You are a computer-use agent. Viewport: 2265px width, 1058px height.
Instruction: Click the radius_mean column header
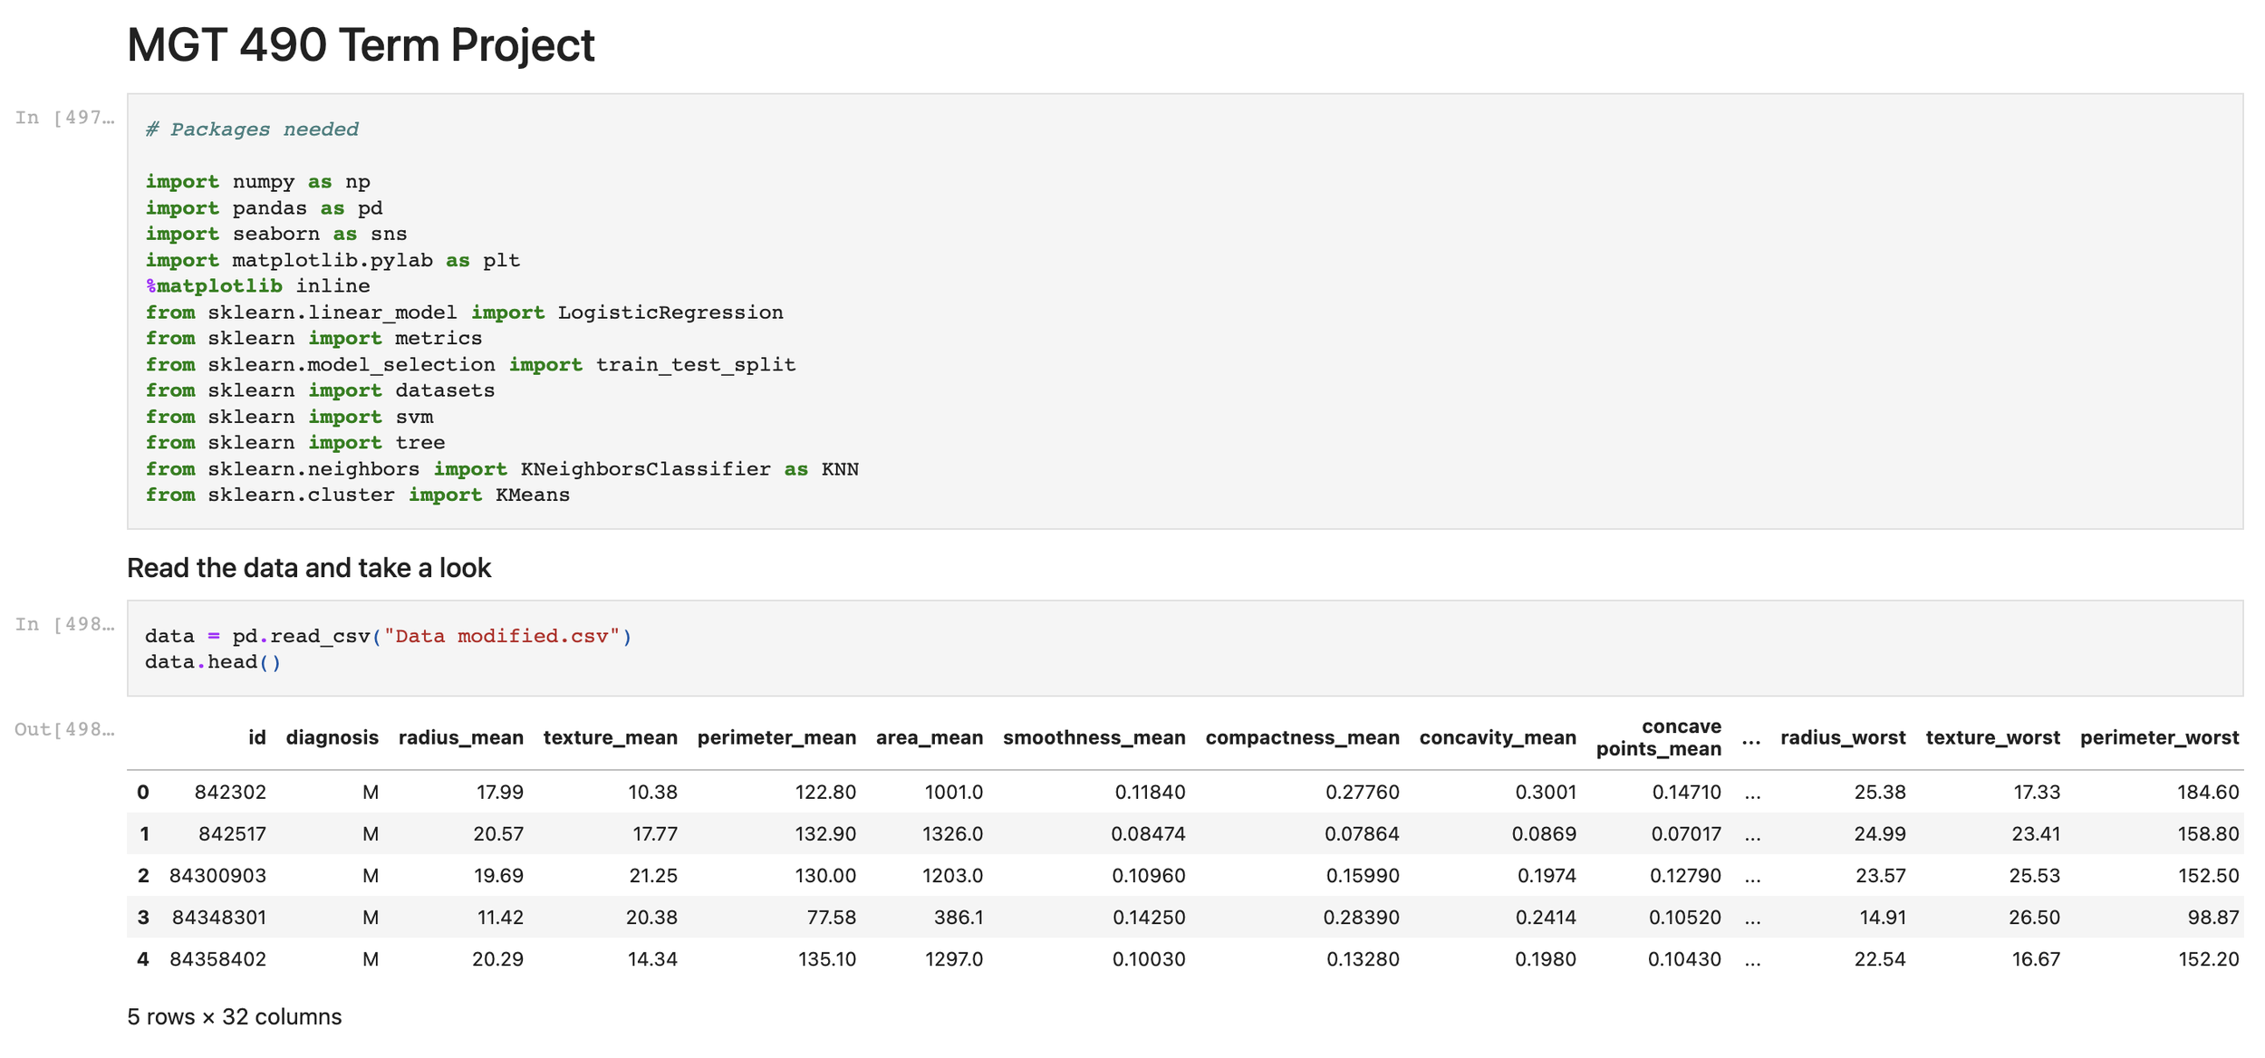[460, 737]
